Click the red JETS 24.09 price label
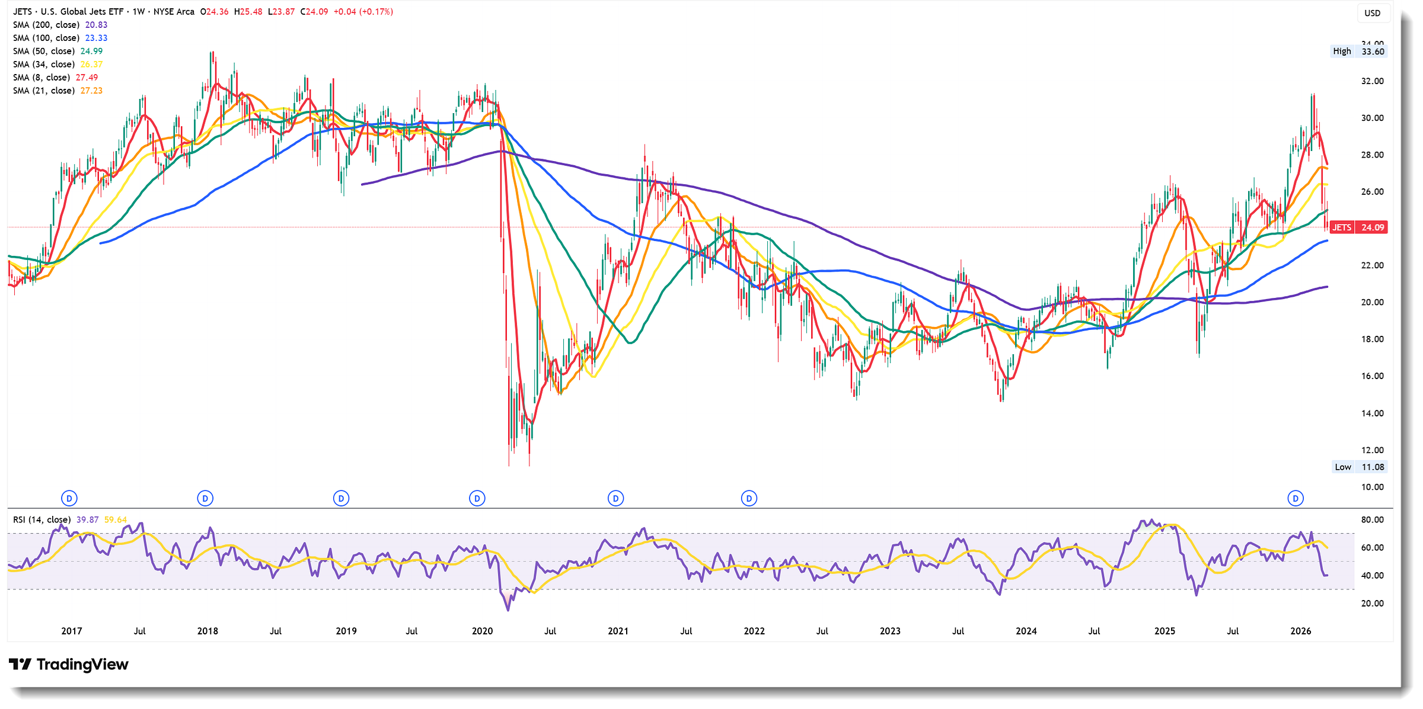1423x709 pixels. [x=1358, y=227]
